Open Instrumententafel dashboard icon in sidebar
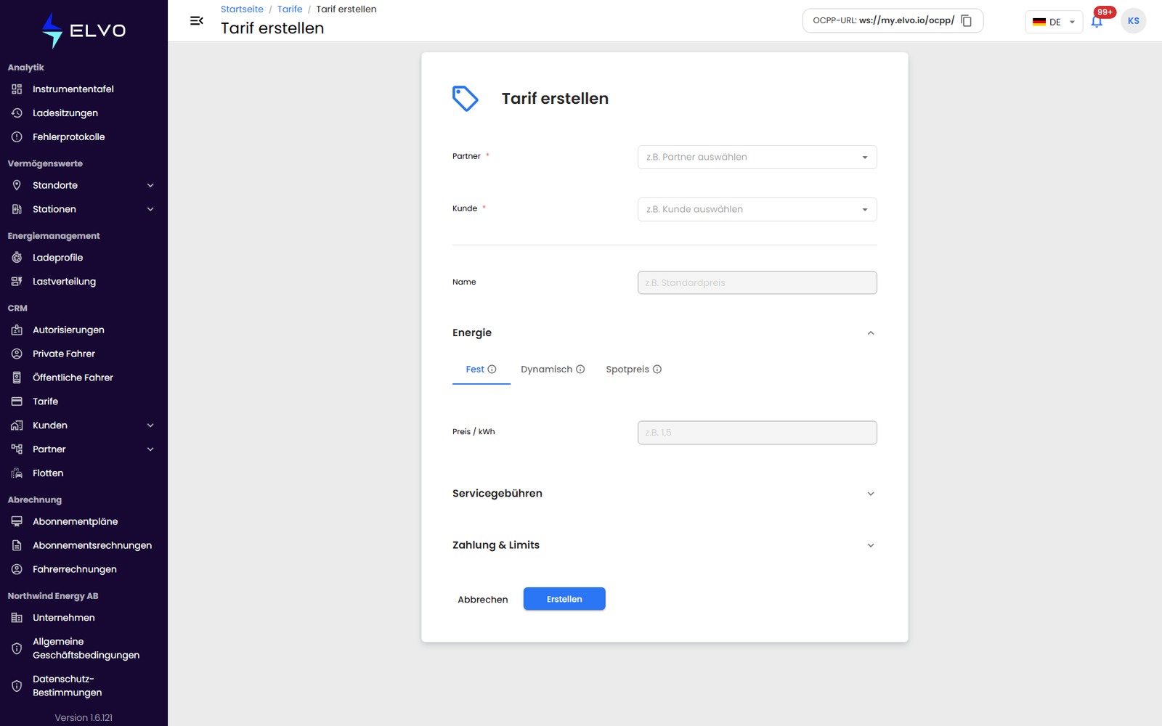Image resolution: width=1162 pixels, height=726 pixels. 17,89
